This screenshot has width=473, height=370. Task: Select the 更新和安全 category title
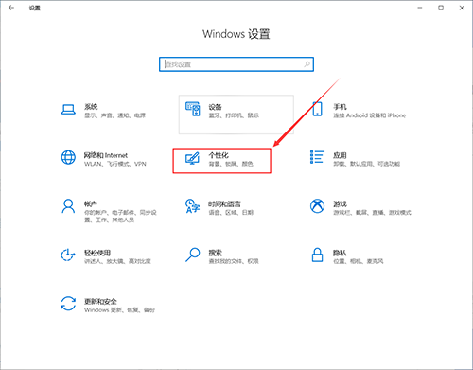pyautogui.click(x=100, y=301)
